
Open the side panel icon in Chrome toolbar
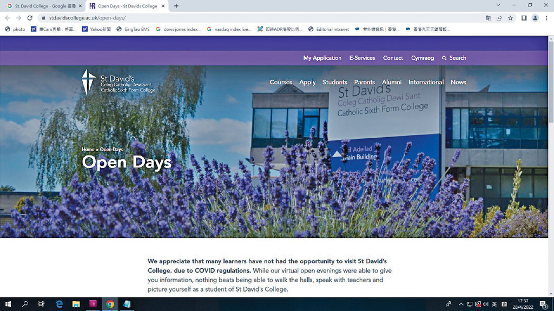[524, 18]
